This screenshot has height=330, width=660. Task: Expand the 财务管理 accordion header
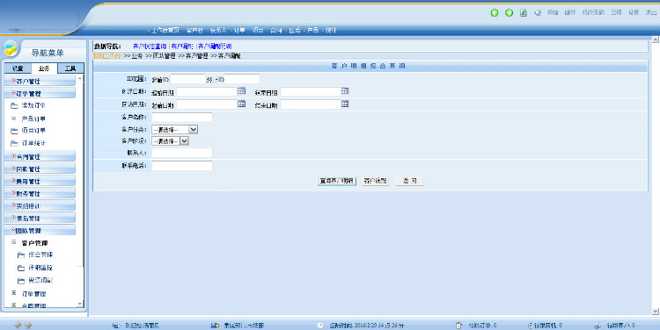[40, 194]
